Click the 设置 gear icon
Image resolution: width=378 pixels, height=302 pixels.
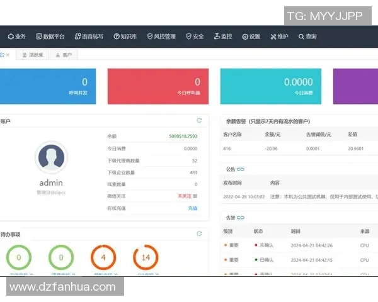point(245,36)
